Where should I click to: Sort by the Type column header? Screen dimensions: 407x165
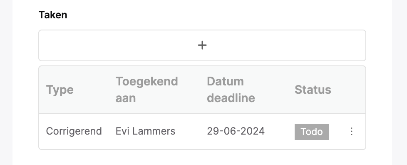click(60, 90)
